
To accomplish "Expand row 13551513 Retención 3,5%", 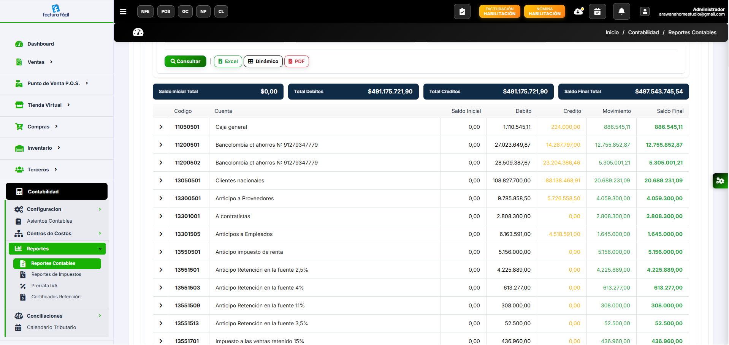I will [161, 323].
